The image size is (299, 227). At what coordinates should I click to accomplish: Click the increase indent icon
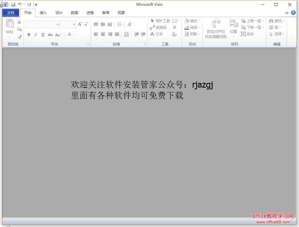coord(143,34)
